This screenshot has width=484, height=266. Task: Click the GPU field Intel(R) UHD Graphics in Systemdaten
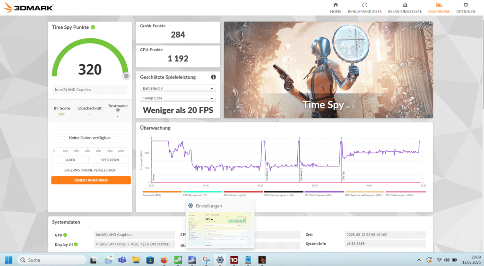tap(134, 235)
